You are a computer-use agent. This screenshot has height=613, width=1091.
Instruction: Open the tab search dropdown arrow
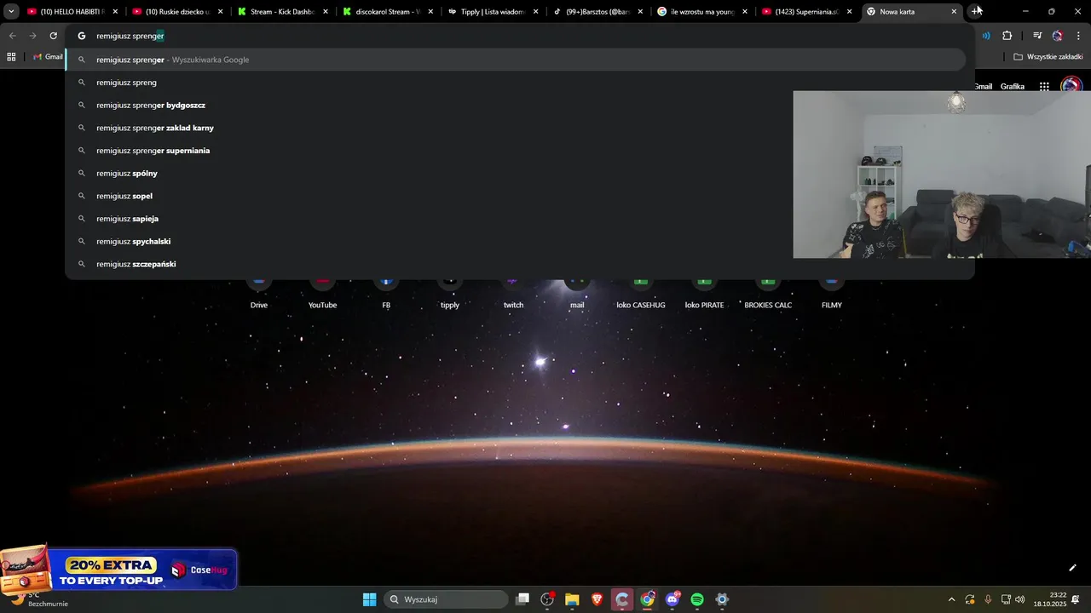click(x=11, y=12)
